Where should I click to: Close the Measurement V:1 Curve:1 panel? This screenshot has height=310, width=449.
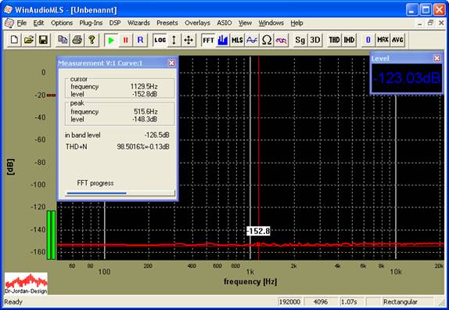coord(171,63)
